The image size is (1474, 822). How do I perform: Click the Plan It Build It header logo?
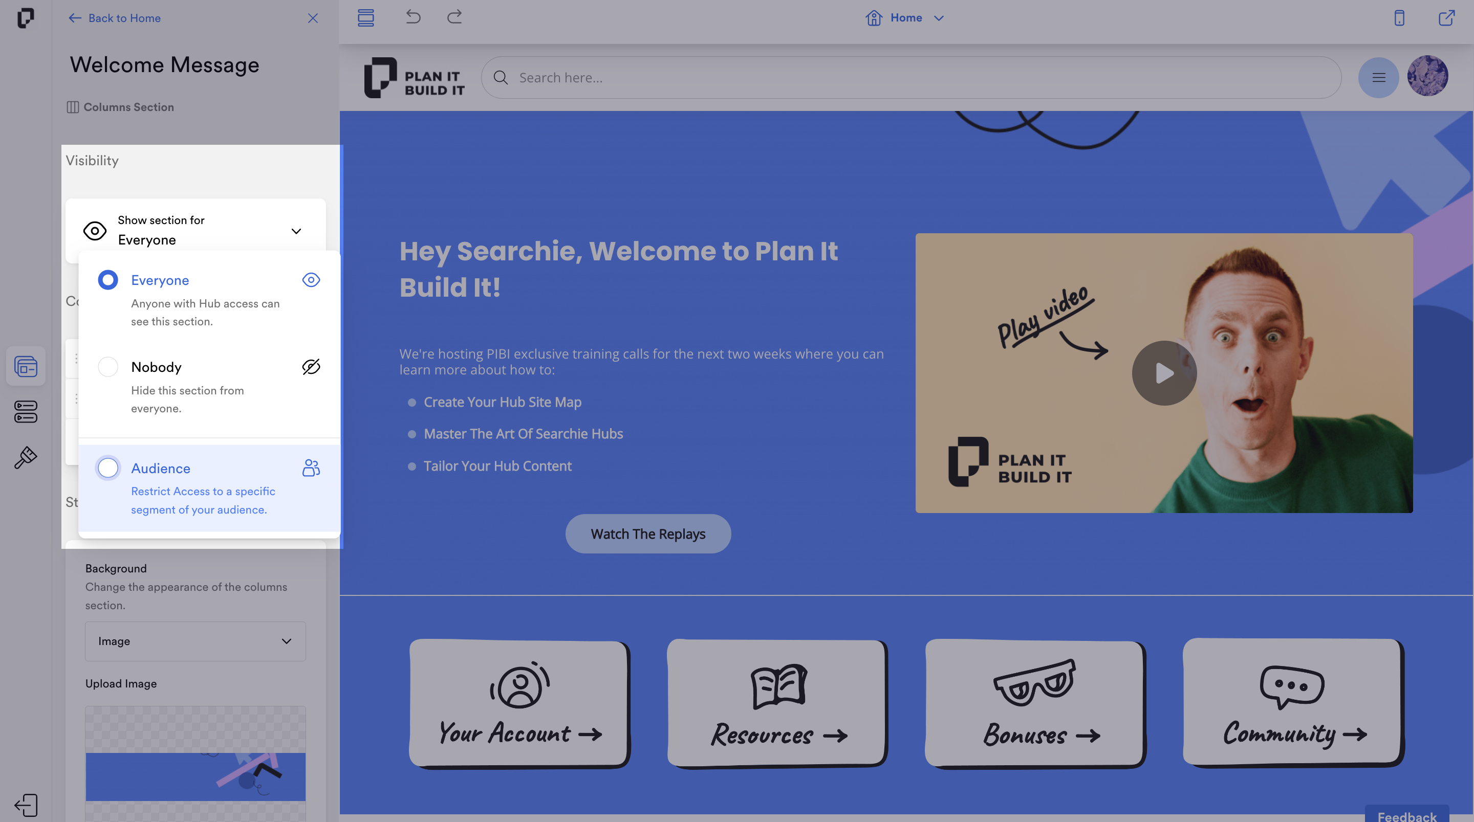[414, 77]
